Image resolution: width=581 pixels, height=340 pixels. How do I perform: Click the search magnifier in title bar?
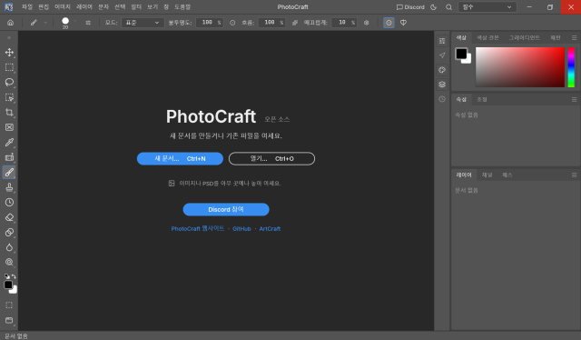(448, 7)
